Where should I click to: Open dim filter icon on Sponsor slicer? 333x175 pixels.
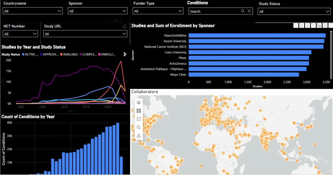(110, 20)
